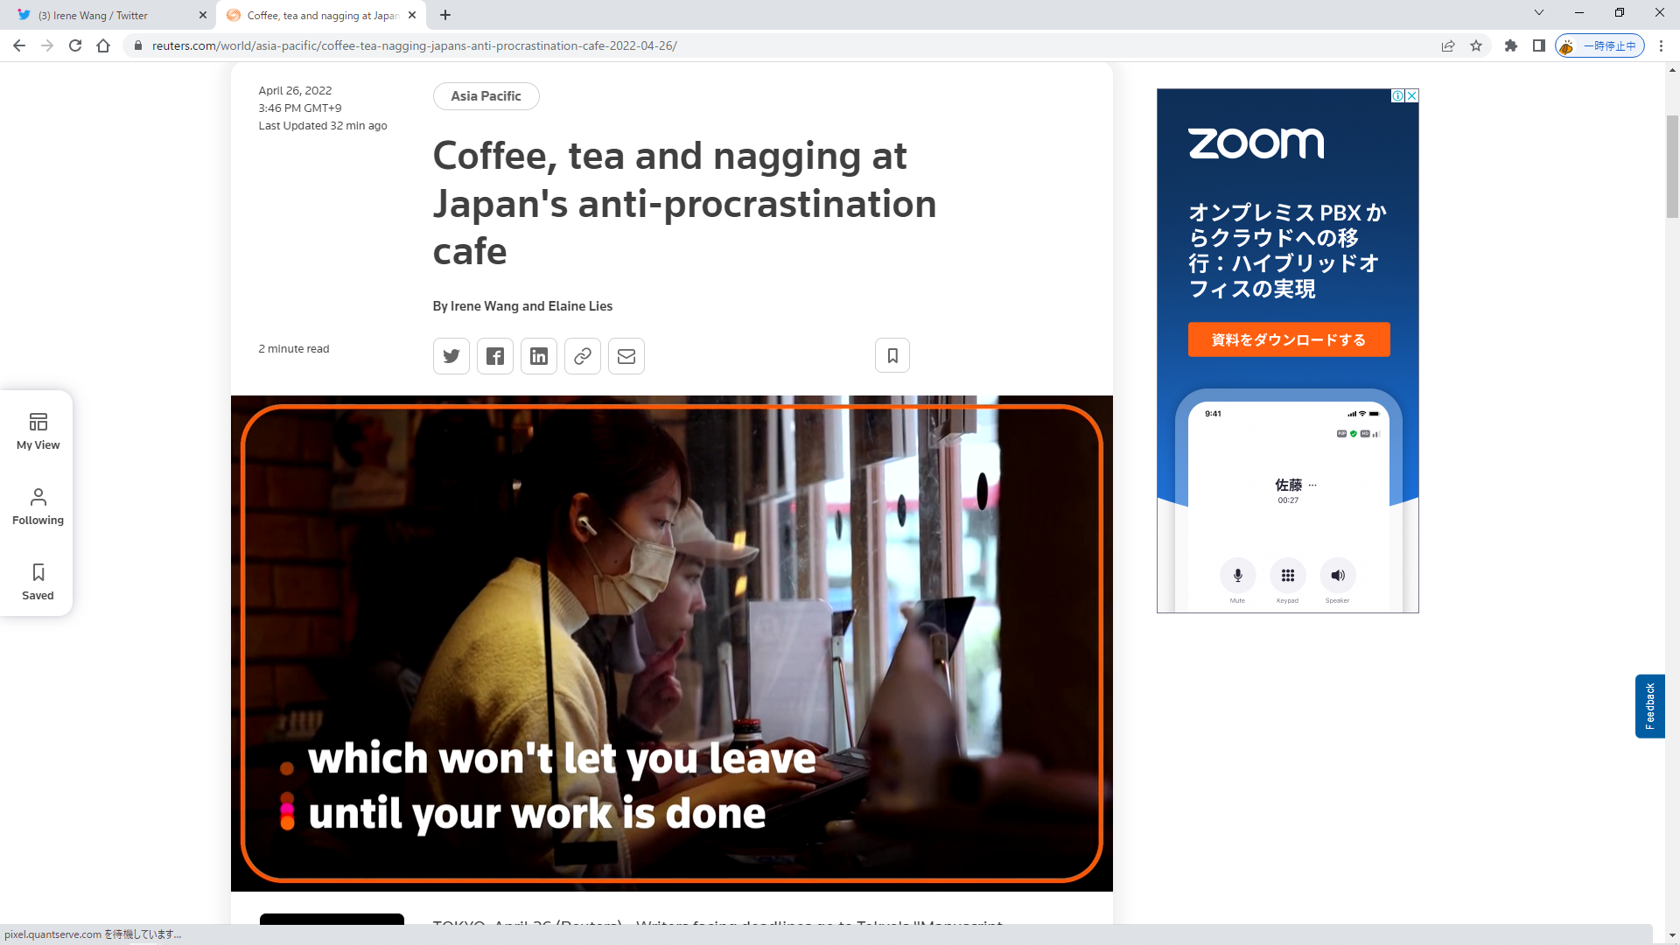Open browser extensions puzzle icon
The height and width of the screenshot is (945, 1680).
tap(1511, 45)
